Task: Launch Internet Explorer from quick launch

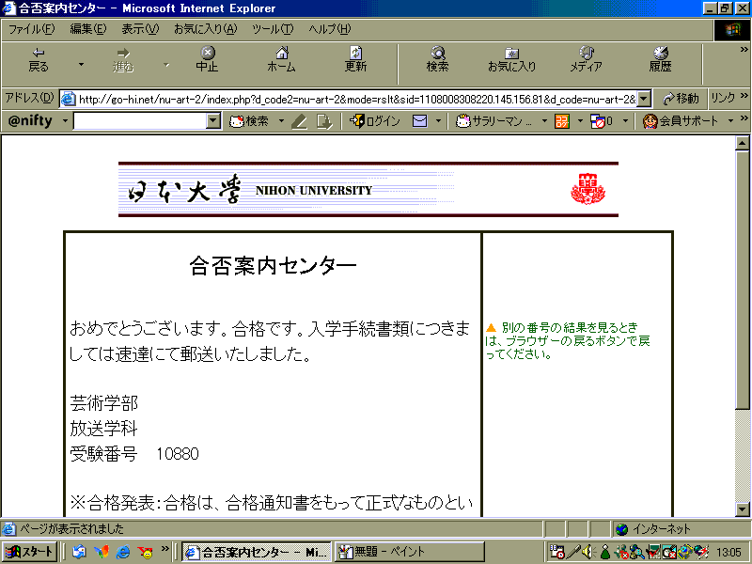Action: [123, 552]
